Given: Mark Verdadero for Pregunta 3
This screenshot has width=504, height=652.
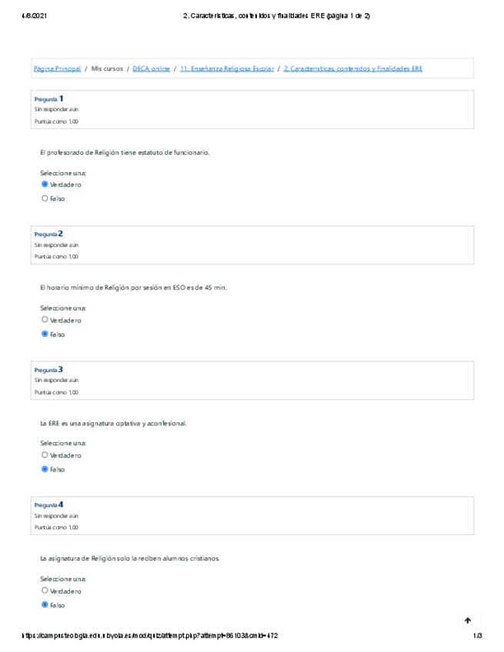Looking at the screenshot, I should click(x=45, y=455).
